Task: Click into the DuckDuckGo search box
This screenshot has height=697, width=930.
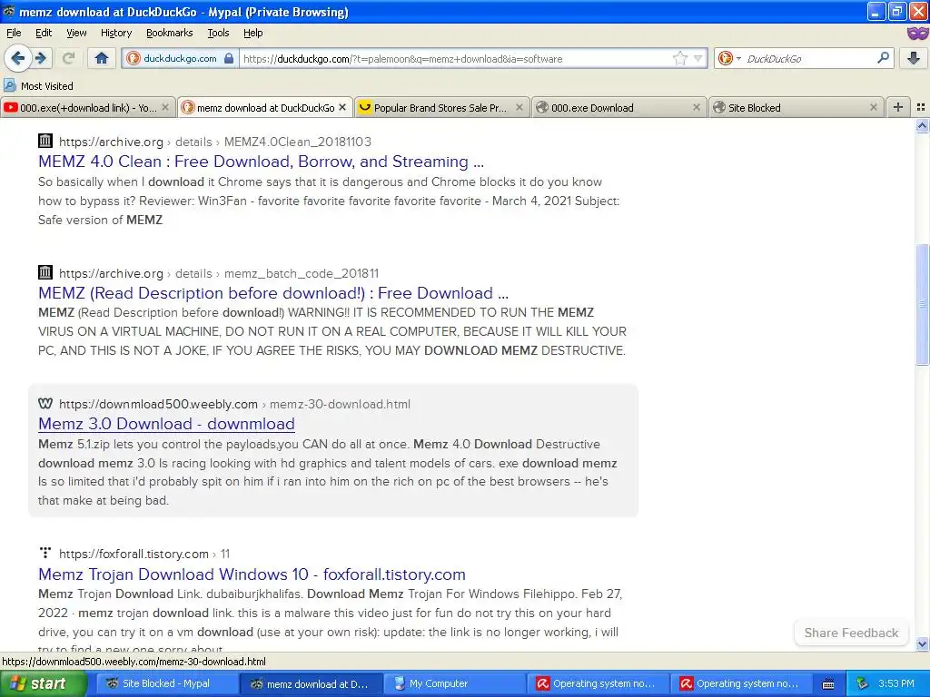Action: coord(807,58)
